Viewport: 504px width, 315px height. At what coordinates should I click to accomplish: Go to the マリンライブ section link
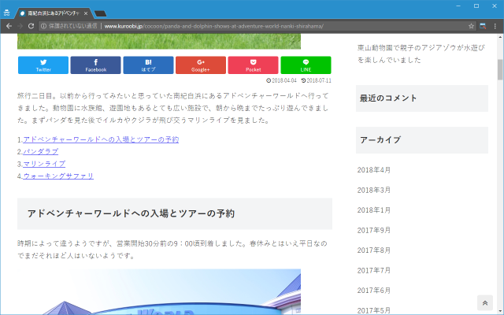[44, 164]
